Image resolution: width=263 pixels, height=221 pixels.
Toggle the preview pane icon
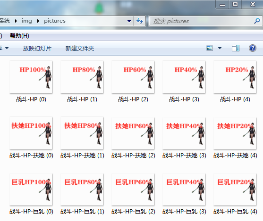tap(236, 48)
